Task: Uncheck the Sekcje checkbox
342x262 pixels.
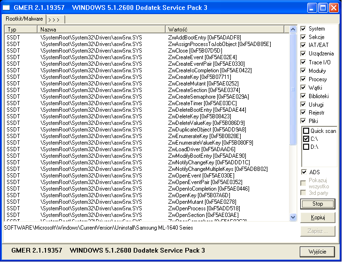Action: click(303, 37)
